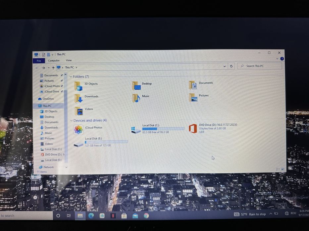Collapse the Folders (7) section
309x231 pixels.
click(71, 77)
